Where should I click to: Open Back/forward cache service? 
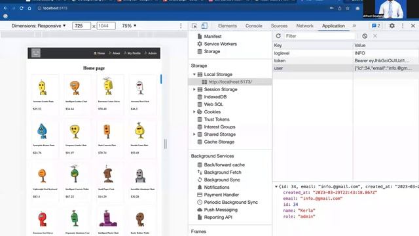tap(224, 165)
